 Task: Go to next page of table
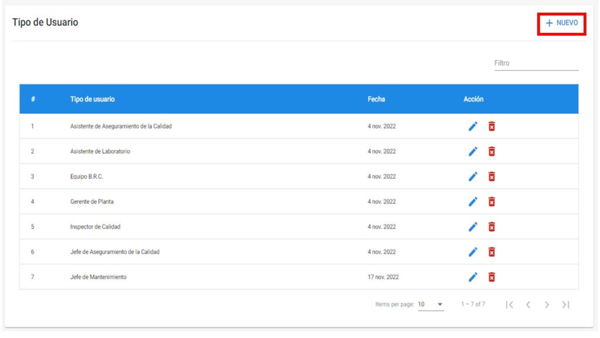point(547,305)
